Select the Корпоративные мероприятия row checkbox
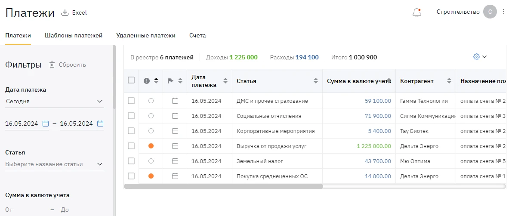Image resolution: width=509 pixels, height=216 pixels. (x=131, y=131)
